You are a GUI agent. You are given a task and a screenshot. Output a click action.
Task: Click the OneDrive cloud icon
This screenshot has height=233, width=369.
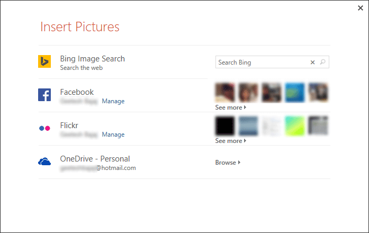44,162
